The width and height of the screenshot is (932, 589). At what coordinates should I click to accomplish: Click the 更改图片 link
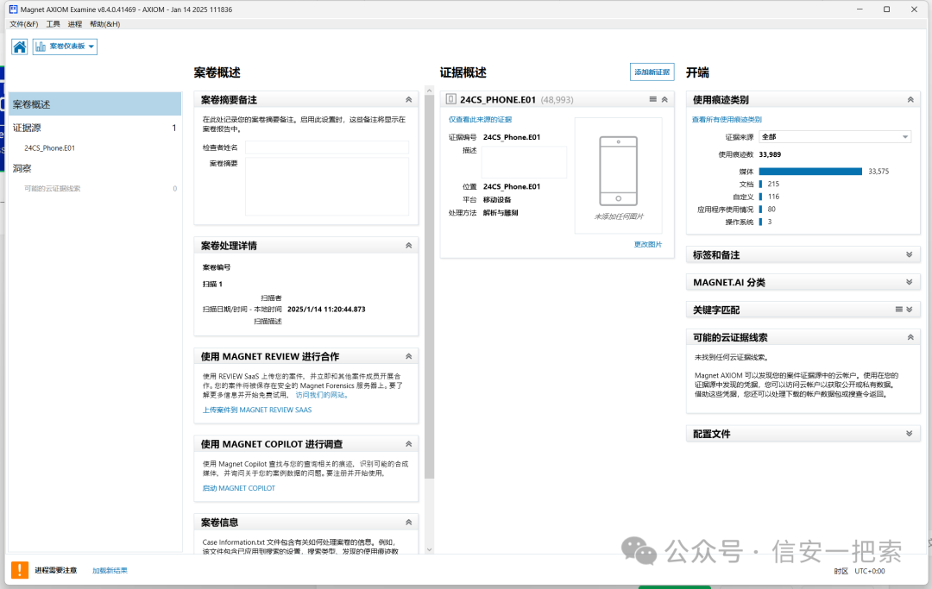tap(648, 245)
